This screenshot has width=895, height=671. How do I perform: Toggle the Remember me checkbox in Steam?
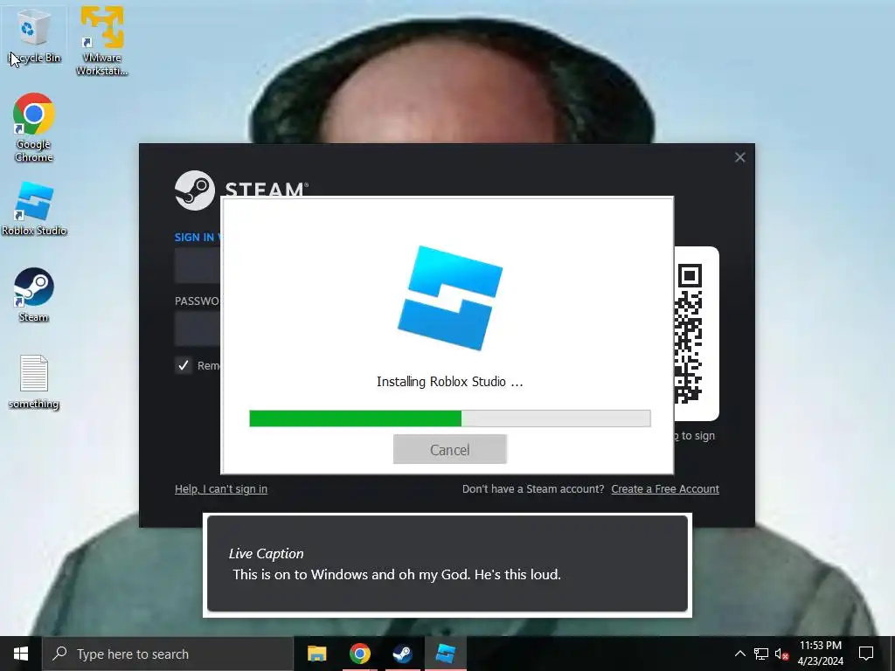tap(184, 365)
